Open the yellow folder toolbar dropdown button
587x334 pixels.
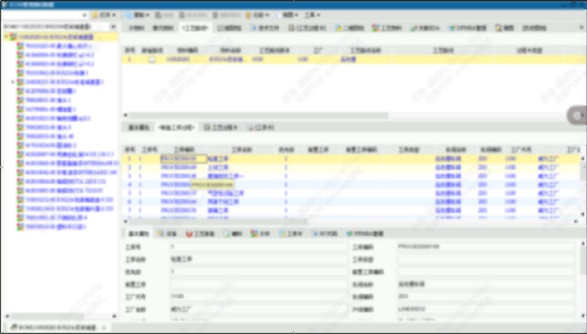tap(104, 15)
